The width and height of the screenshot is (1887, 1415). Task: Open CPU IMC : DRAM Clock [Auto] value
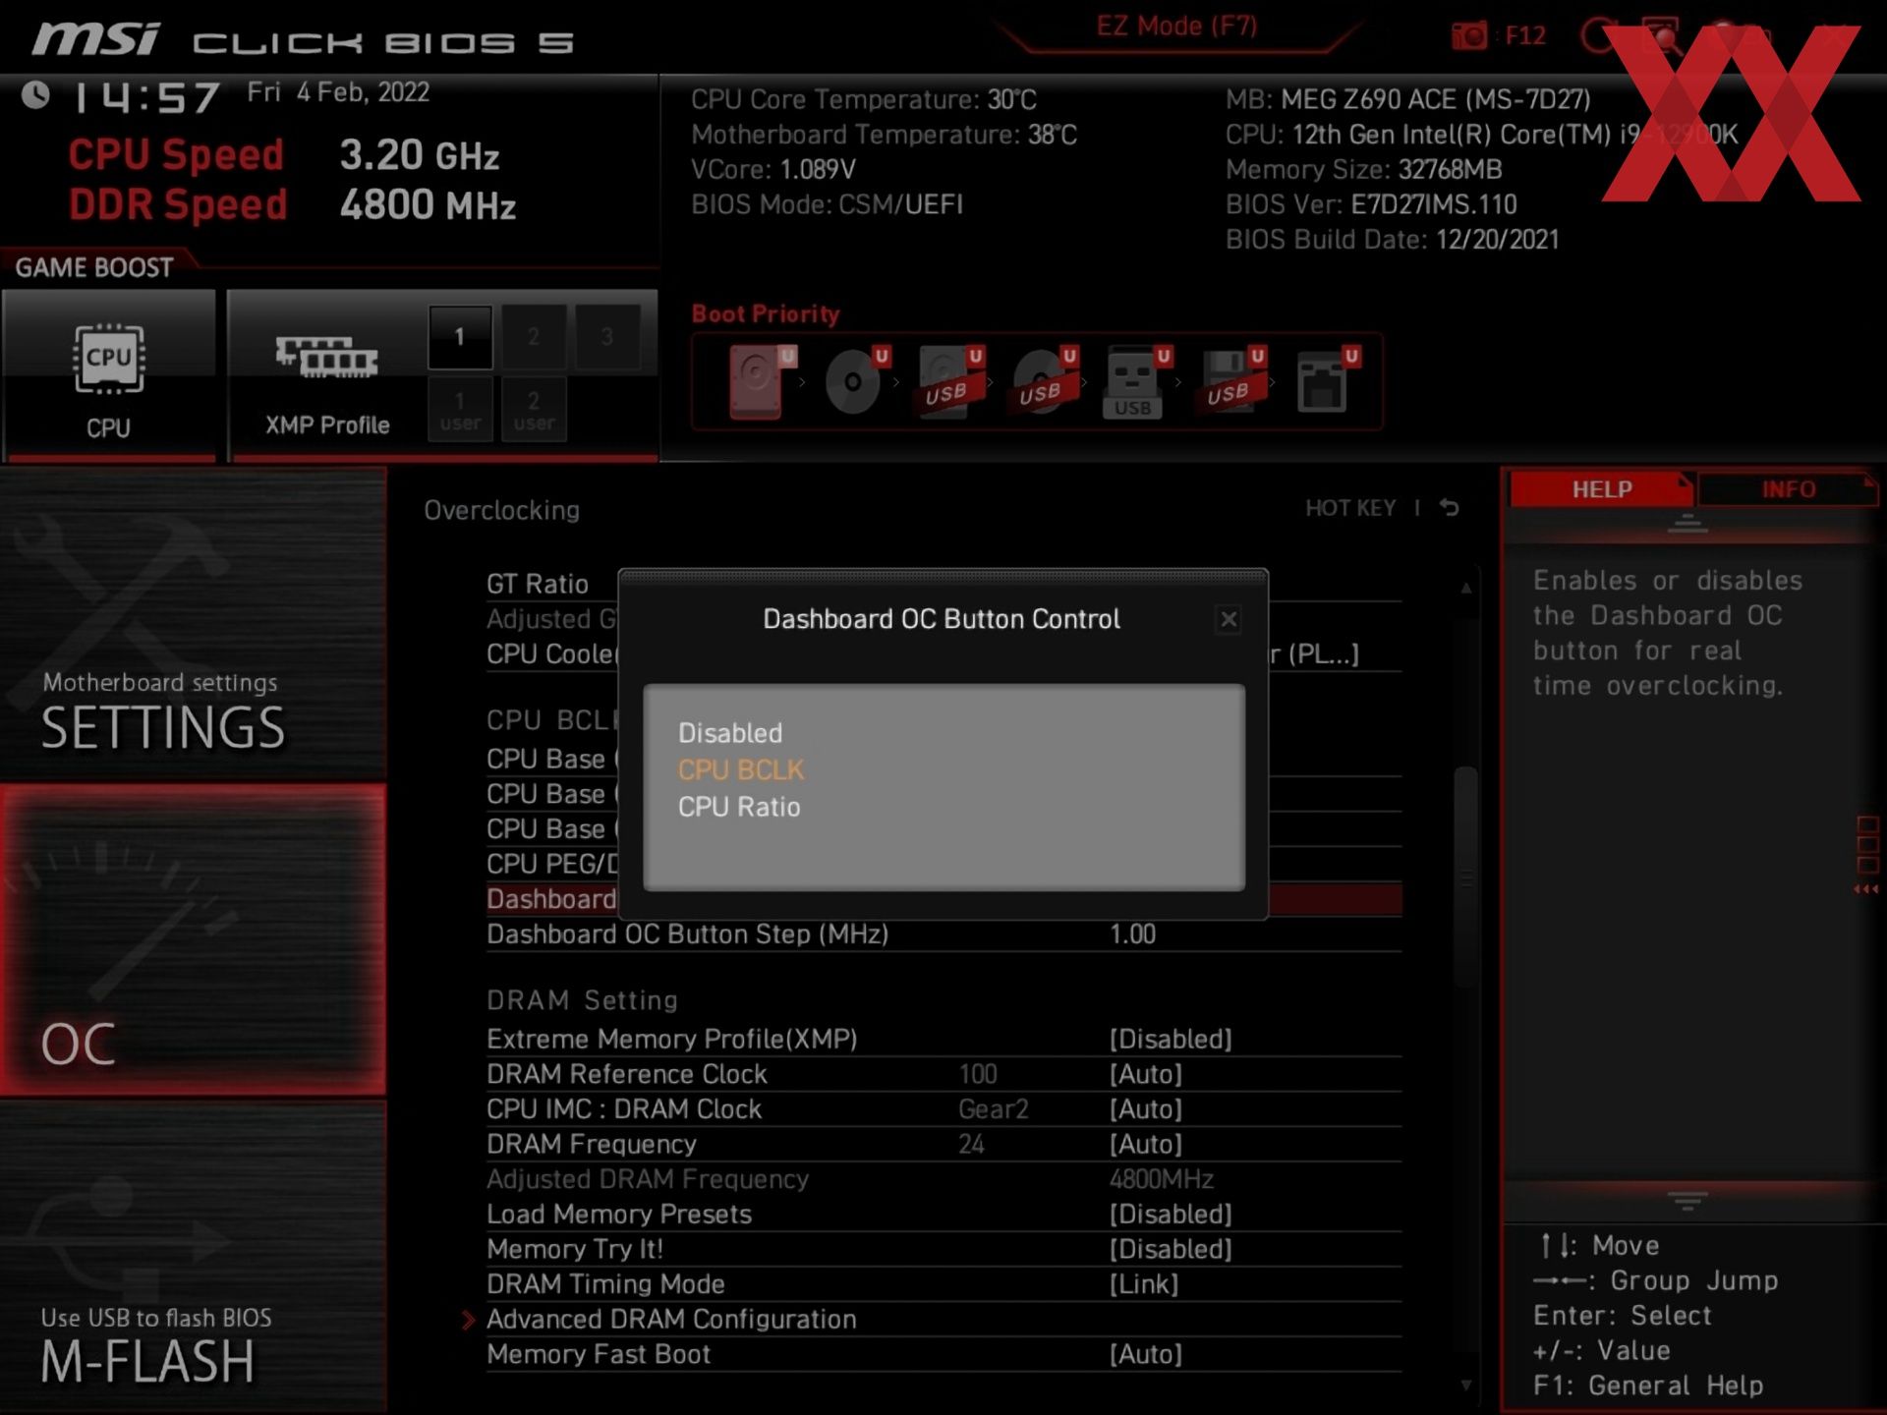[x=1146, y=1109]
